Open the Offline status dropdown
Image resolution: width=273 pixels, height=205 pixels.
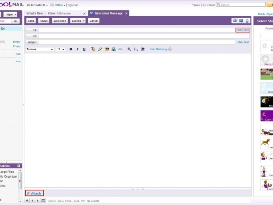click(x=64, y=5)
